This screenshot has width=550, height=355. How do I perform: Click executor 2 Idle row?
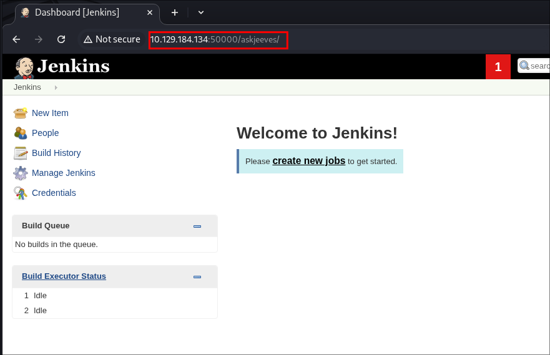115,311
